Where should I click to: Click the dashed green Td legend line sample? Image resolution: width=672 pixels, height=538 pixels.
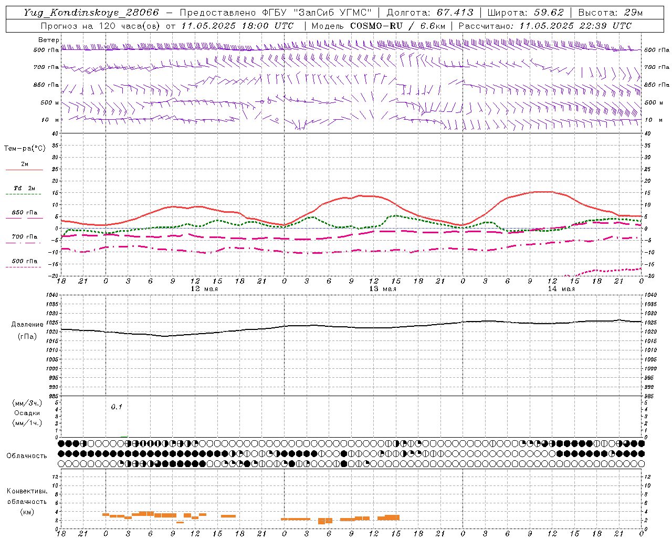coord(24,194)
